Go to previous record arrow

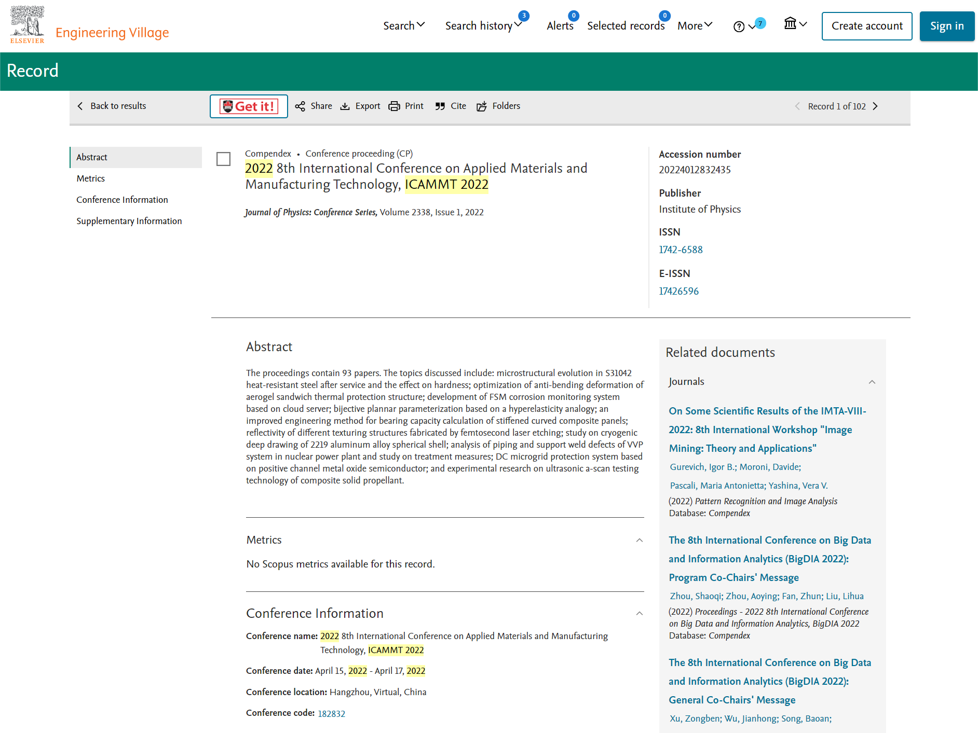797,106
